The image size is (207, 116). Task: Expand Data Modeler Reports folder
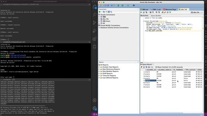[x=99, y=71]
